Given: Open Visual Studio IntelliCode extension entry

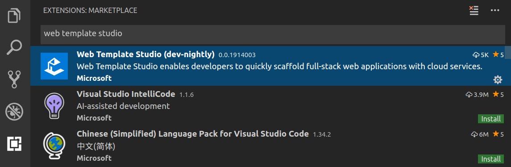Looking at the screenshot, I should [x=267, y=106].
